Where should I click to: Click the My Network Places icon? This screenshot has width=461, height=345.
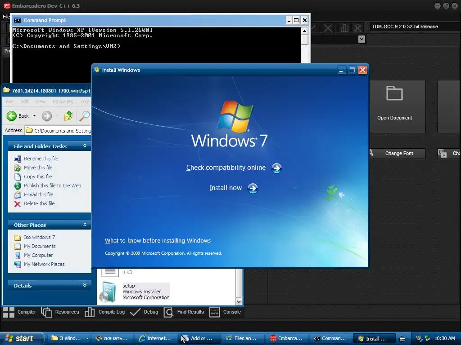point(18,264)
